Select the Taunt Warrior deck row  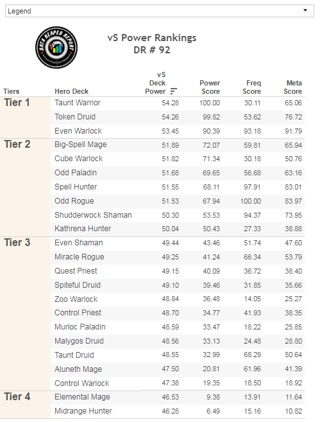coord(178,103)
